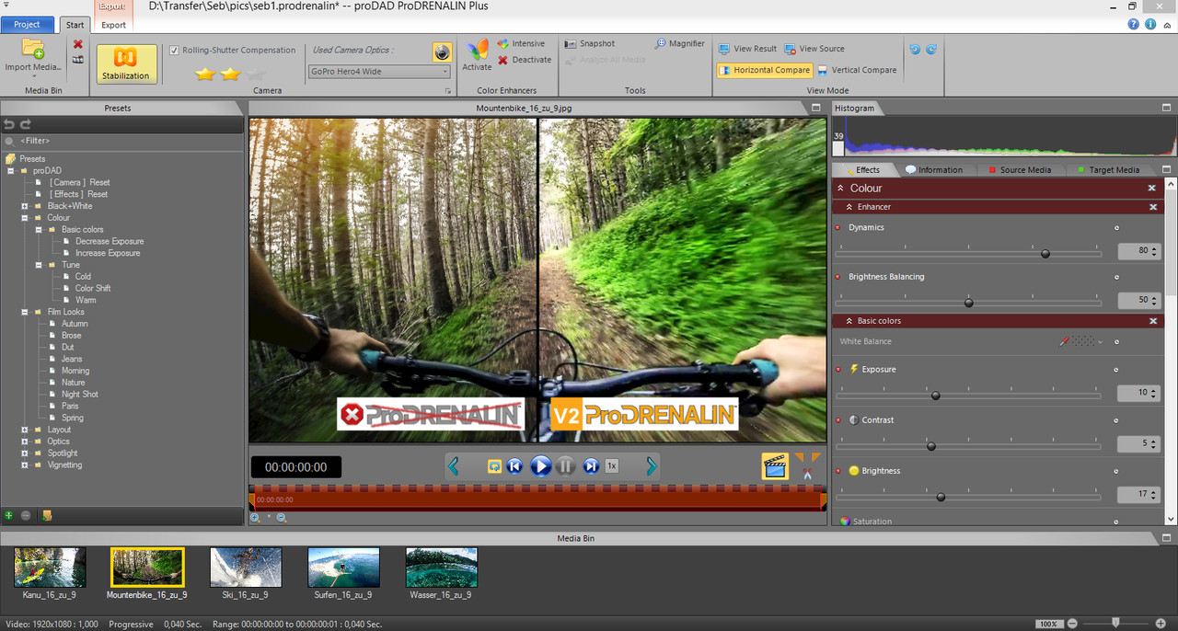
Task: Click the undo arrow in Presets panel
Action: [x=9, y=124]
